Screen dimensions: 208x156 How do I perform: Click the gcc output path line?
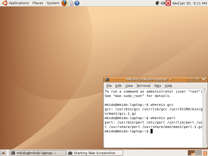154,109
